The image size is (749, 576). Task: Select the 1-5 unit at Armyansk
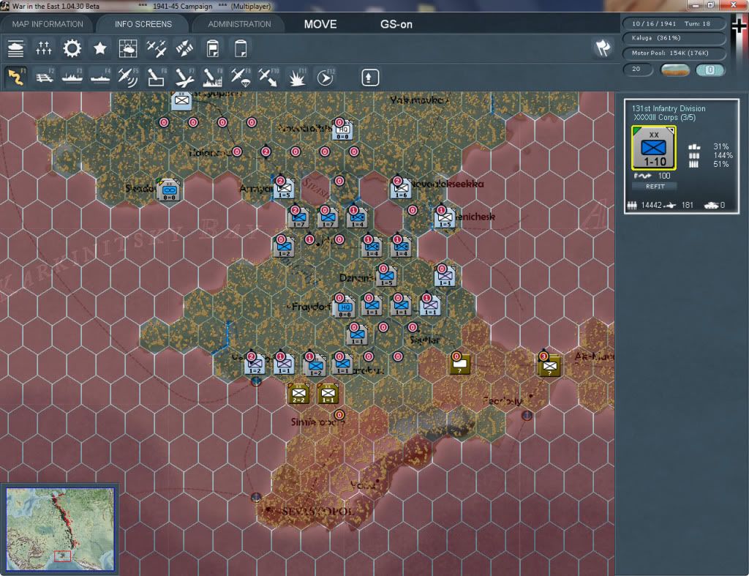[285, 188]
